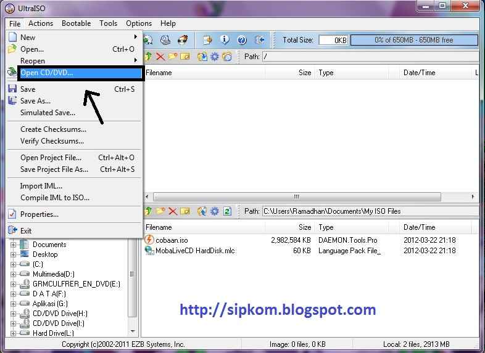The height and width of the screenshot is (353, 485).
Task: Expand the CD/DVD Drive(H:) node
Action: (x=13, y=314)
